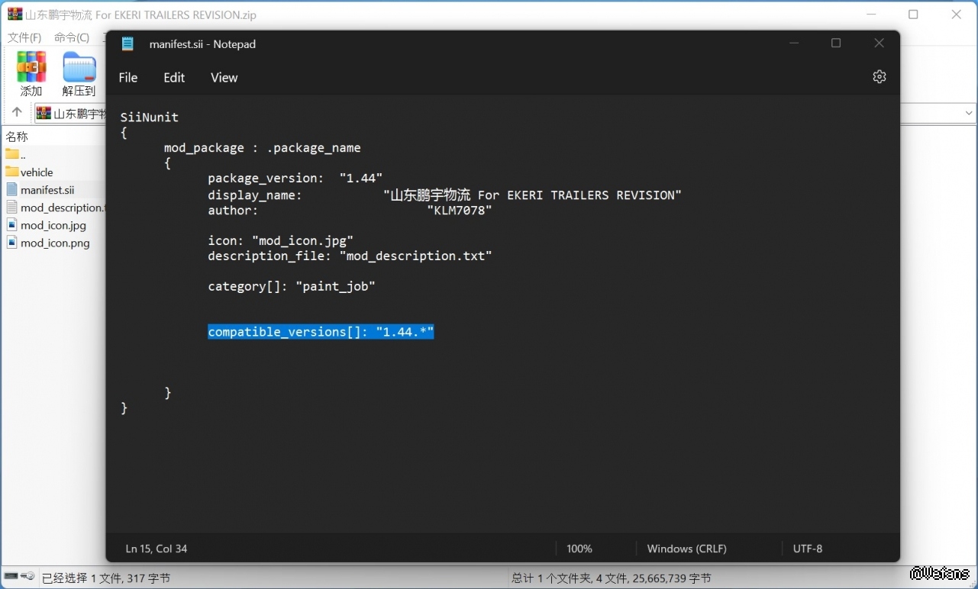Click the 添加 (Add) WinRAR toolbar icon
978x589 pixels.
(x=31, y=68)
